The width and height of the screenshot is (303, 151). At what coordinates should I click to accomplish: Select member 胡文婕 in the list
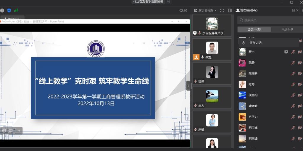(253, 139)
